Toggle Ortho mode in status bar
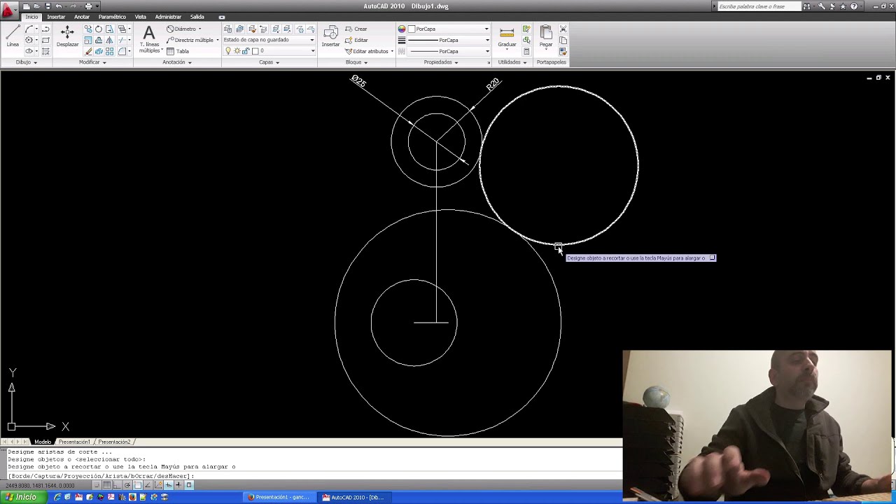This screenshot has width=896, height=504. [117, 485]
